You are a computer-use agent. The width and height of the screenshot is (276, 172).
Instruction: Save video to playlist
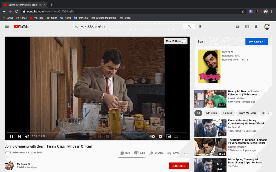[x=173, y=153]
